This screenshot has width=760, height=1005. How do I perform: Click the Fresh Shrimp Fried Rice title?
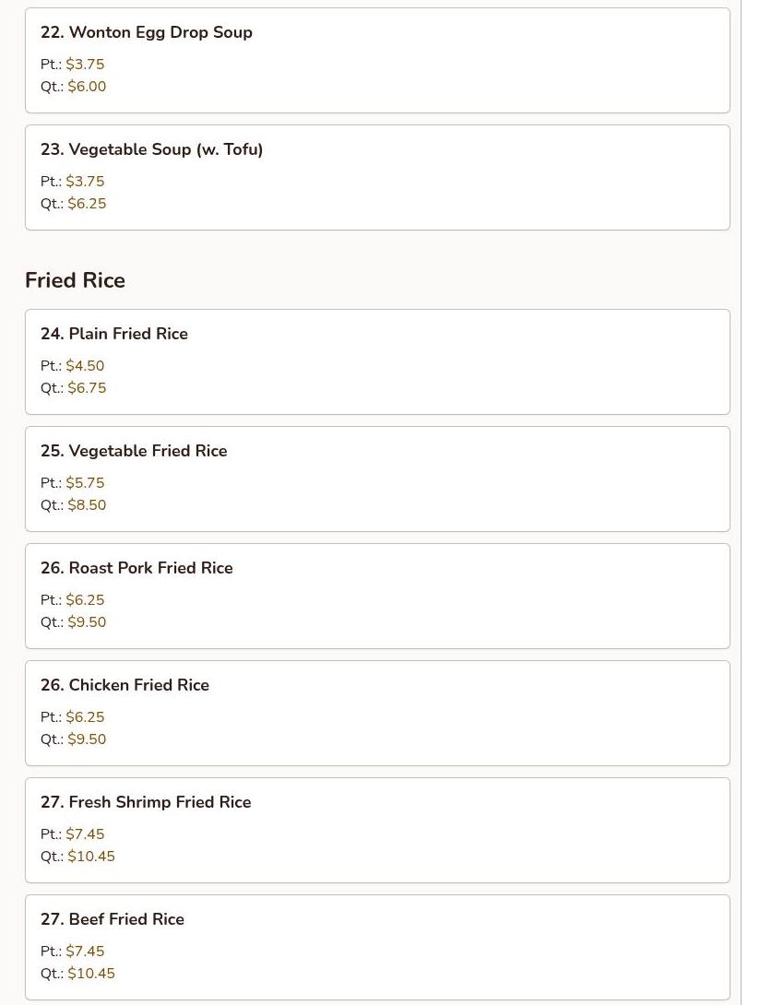click(x=146, y=802)
